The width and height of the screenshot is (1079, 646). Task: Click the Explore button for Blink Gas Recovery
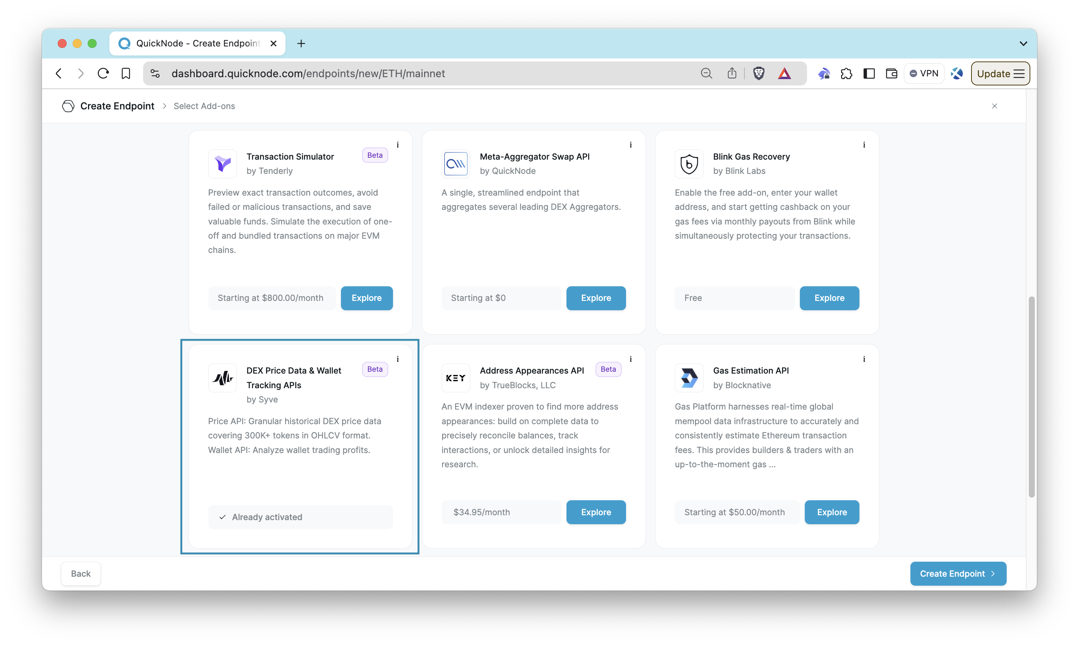[x=829, y=298]
